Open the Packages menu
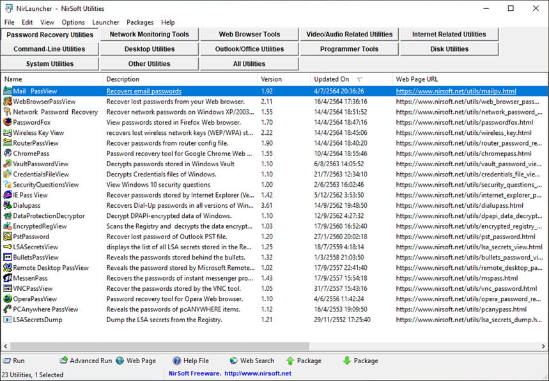Viewport: 549px width, 381px height. [140, 22]
